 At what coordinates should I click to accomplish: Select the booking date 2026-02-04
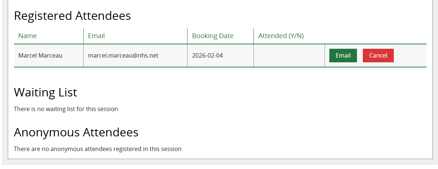pos(207,56)
